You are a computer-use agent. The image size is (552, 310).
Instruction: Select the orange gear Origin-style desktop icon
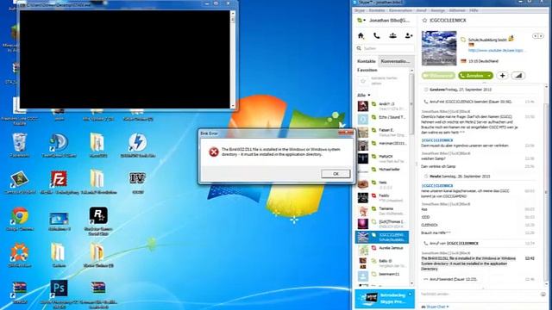click(19, 255)
